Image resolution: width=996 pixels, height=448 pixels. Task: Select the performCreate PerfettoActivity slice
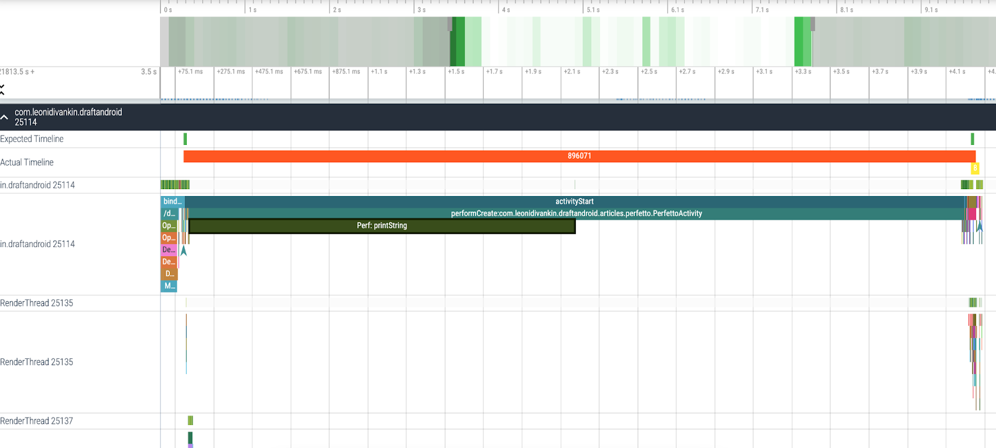pyautogui.click(x=576, y=213)
